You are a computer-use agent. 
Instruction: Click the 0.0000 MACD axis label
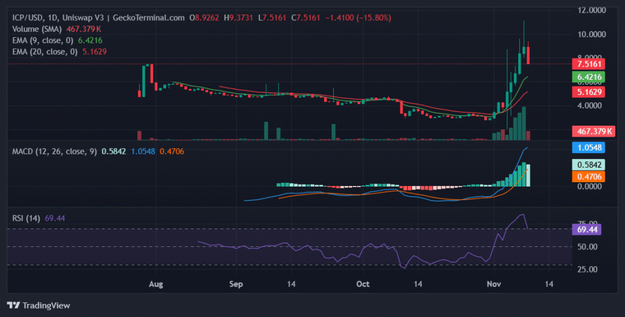point(590,187)
